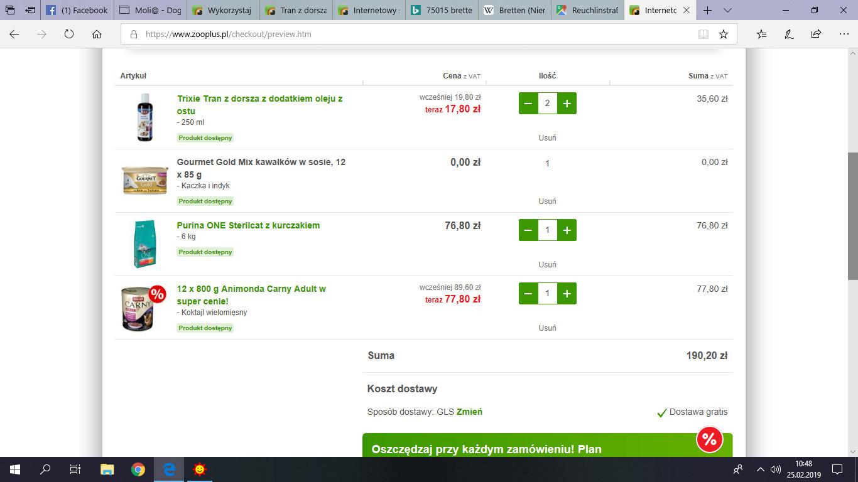Click Purina ONE bag product thumbnail
The height and width of the screenshot is (482, 858).
tap(145, 244)
